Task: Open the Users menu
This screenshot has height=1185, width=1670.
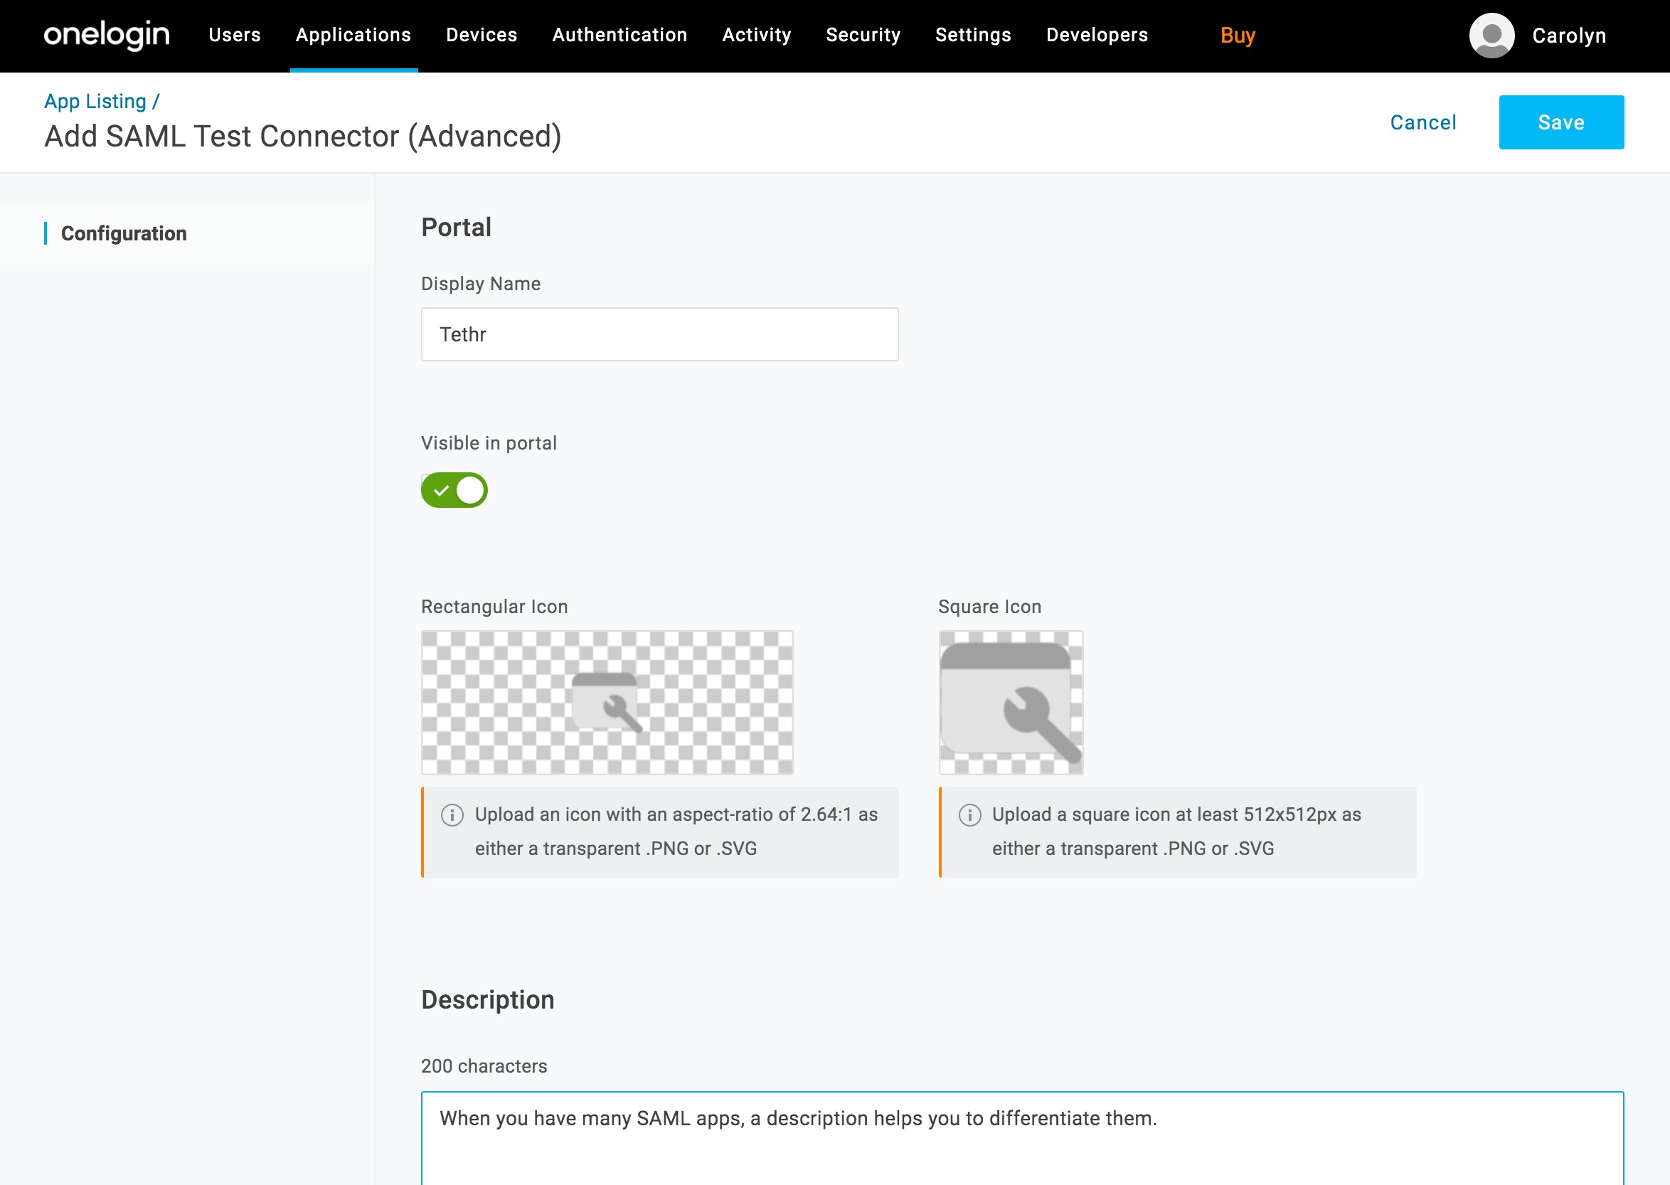Action: point(234,34)
